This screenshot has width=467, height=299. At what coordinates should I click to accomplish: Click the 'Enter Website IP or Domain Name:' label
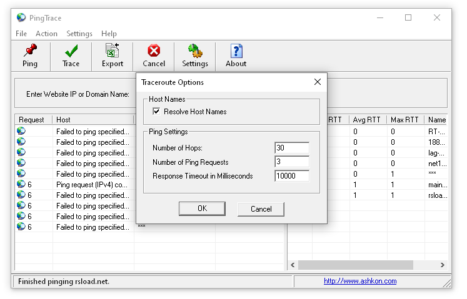point(78,94)
